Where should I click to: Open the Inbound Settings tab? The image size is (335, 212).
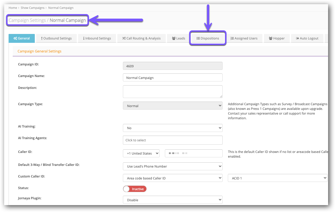coord(97,38)
